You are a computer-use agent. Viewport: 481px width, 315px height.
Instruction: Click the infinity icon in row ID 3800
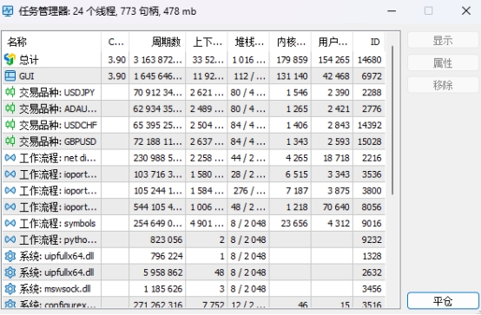(x=10, y=190)
